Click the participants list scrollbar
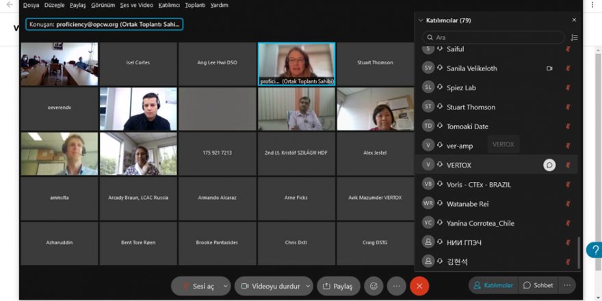602x301 pixels. click(x=579, y=252)
